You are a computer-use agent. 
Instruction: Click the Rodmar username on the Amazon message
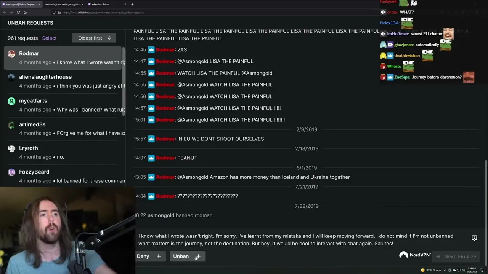point(165,177)
